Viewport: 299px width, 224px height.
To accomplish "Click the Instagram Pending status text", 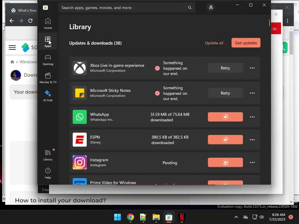I will click(170, 163).
